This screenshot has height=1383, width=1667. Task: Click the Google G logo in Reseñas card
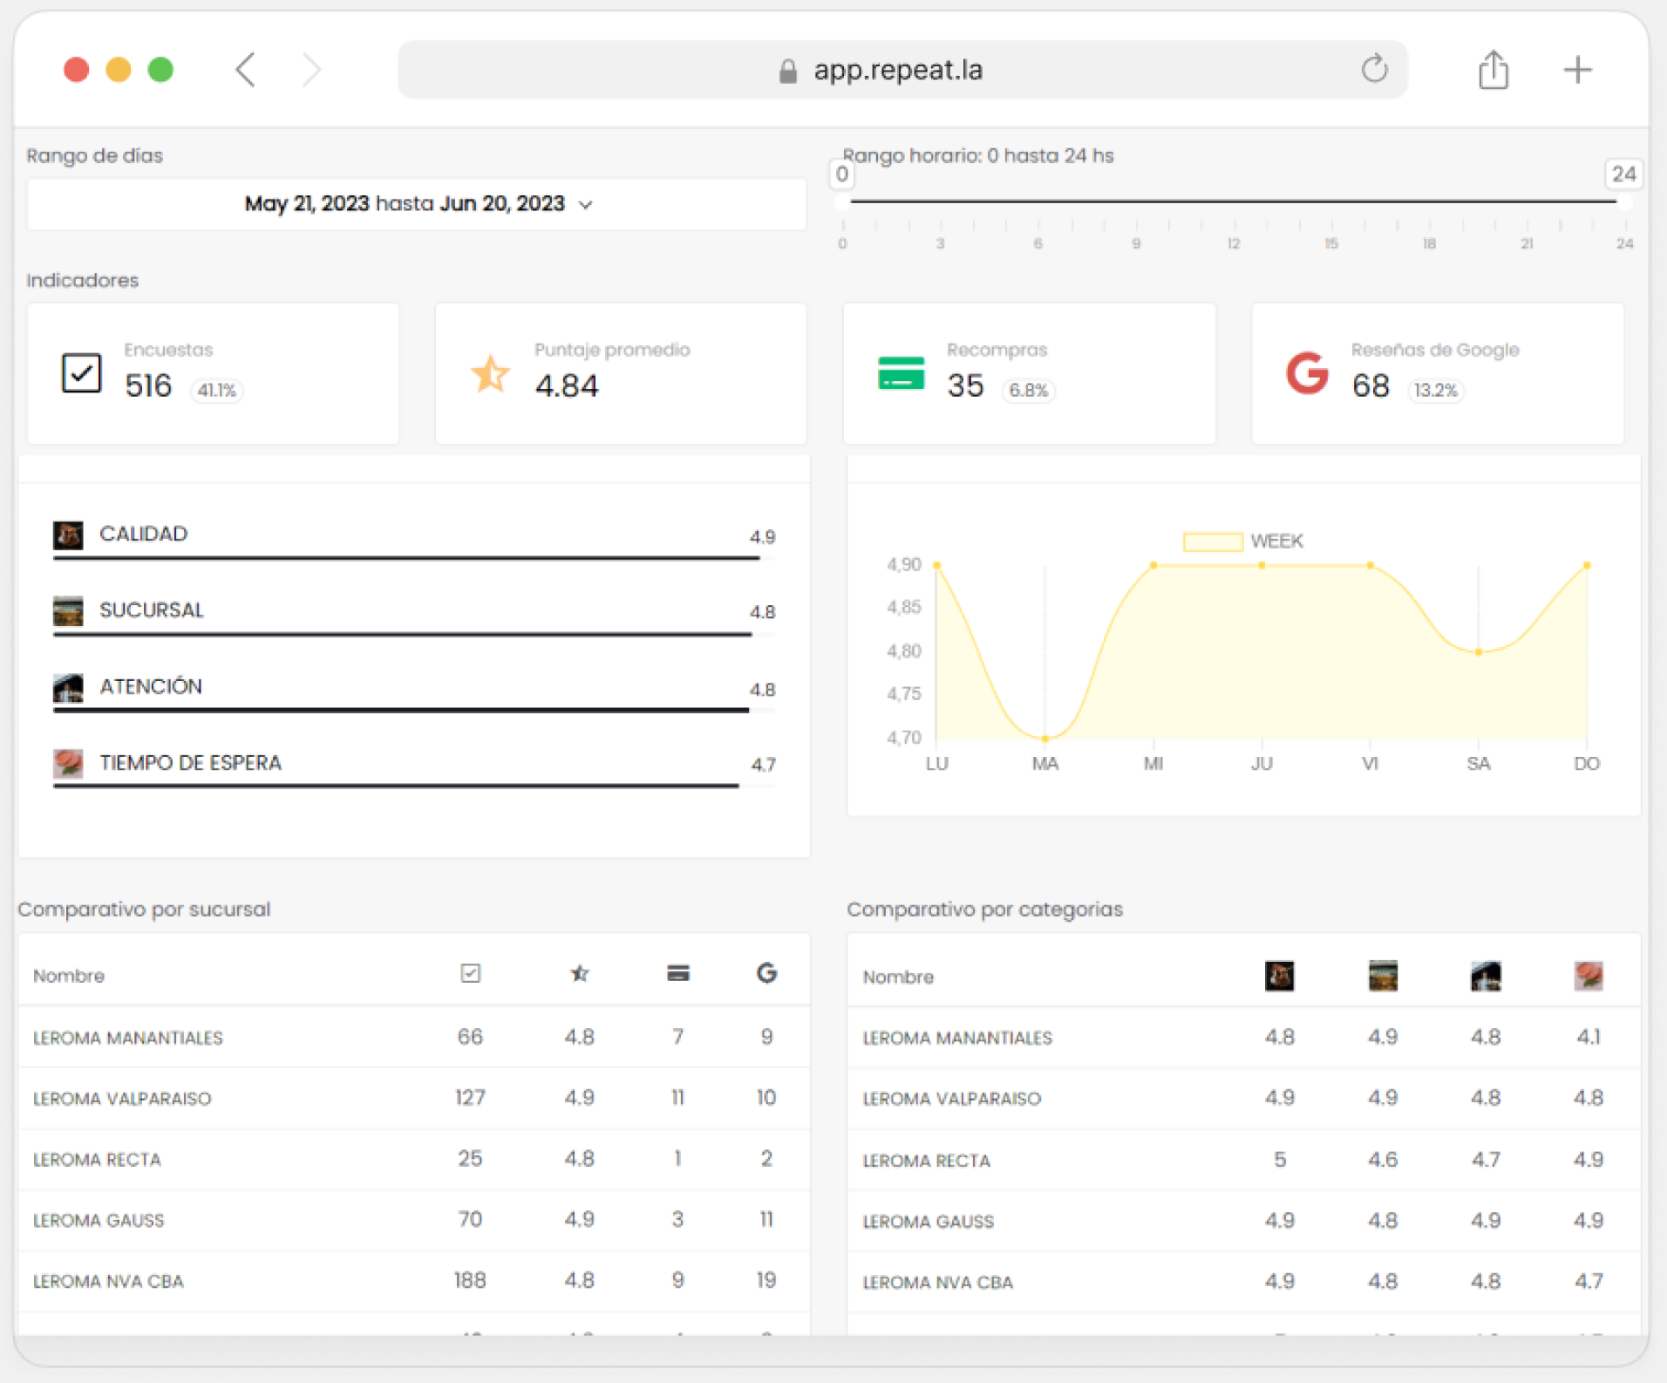pos(1307,373)
